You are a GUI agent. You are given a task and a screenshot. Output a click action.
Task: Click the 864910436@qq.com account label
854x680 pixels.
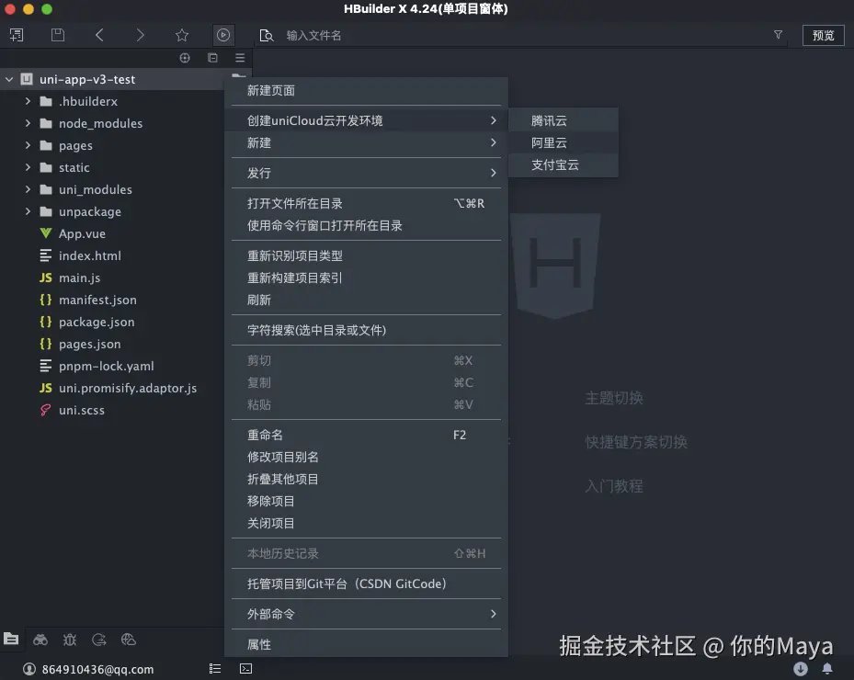(x=98, y=669)
